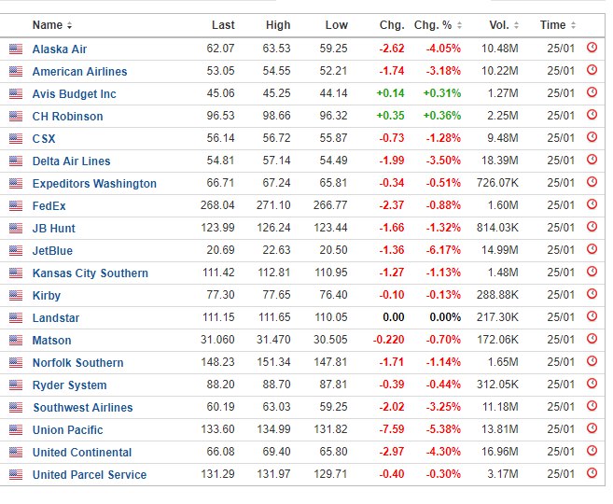Open the Kansas City Southern link
The image size is (613, 504).
click(x=91, y=273)
